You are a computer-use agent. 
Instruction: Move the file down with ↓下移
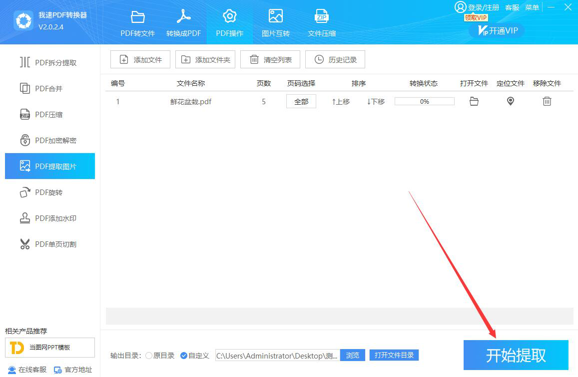tap(376, 102)
